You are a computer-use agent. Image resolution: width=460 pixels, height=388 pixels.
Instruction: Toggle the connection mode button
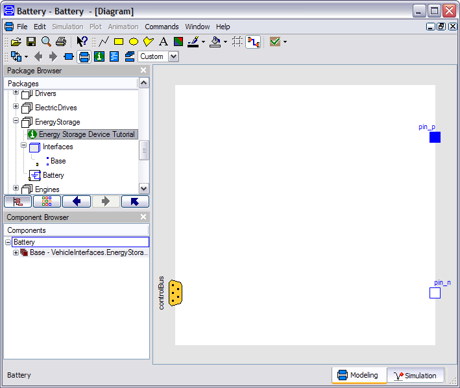point(254,42)
